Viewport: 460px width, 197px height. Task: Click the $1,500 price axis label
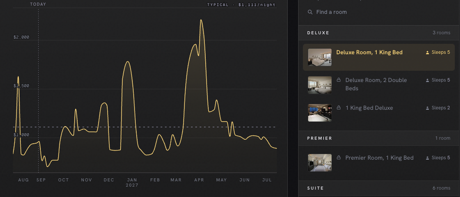click(x=21, y=86)
